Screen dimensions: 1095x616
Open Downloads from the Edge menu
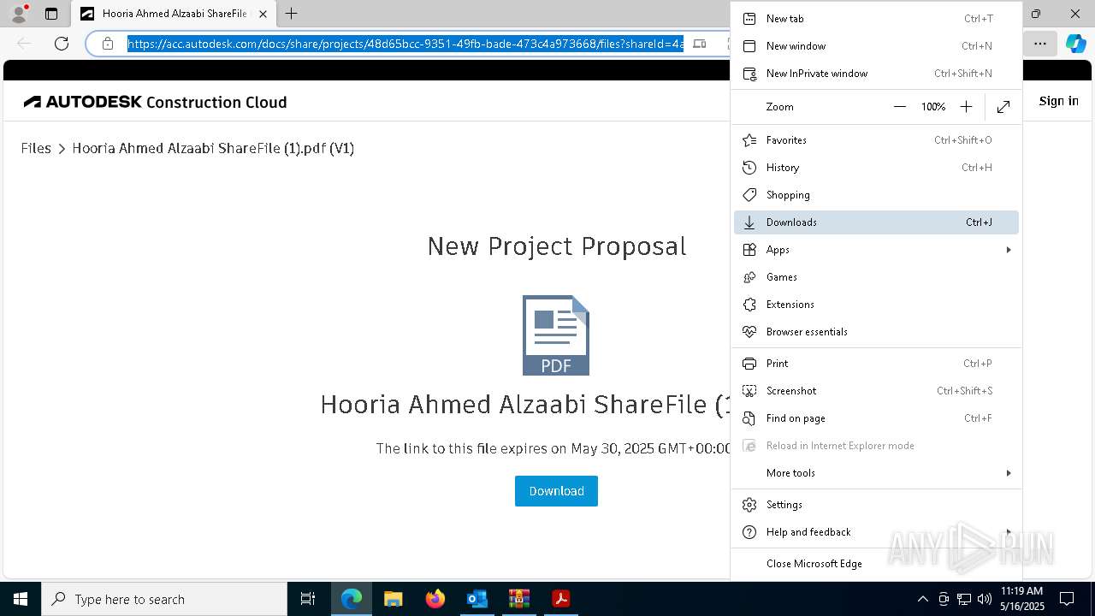tap(876, 222)
